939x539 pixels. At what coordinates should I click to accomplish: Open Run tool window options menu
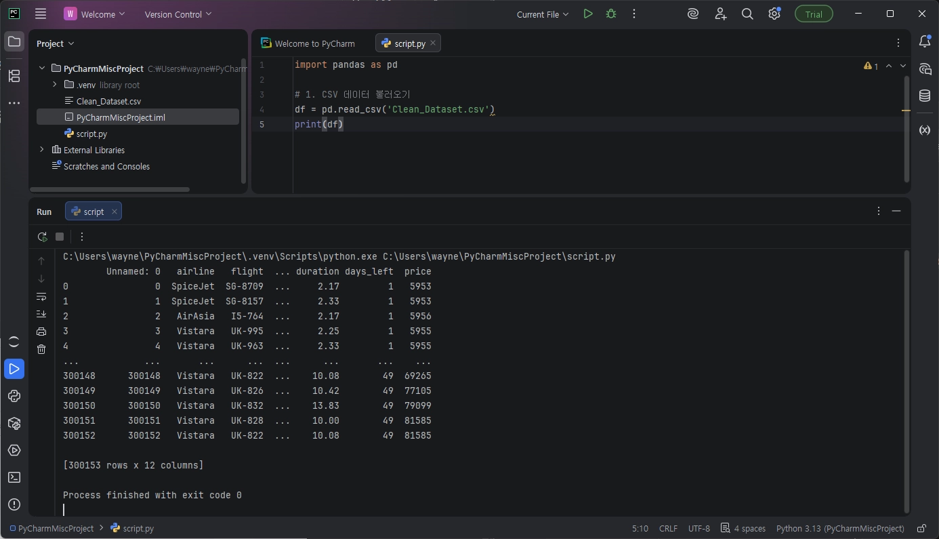[x=878, y=211]
